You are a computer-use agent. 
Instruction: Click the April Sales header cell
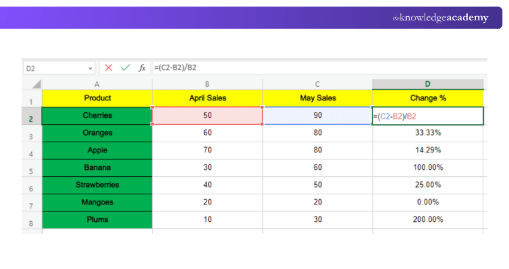(207, 98)
